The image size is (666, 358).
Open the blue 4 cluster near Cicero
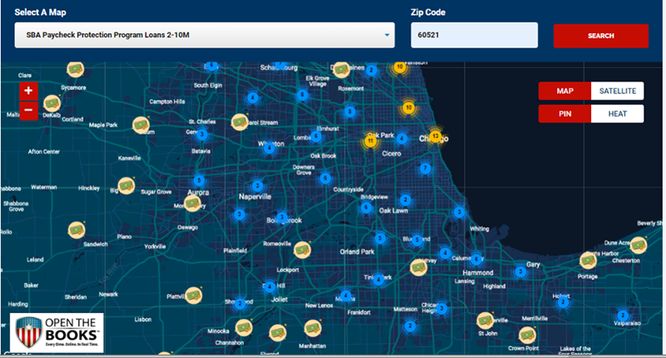(401, 138)
